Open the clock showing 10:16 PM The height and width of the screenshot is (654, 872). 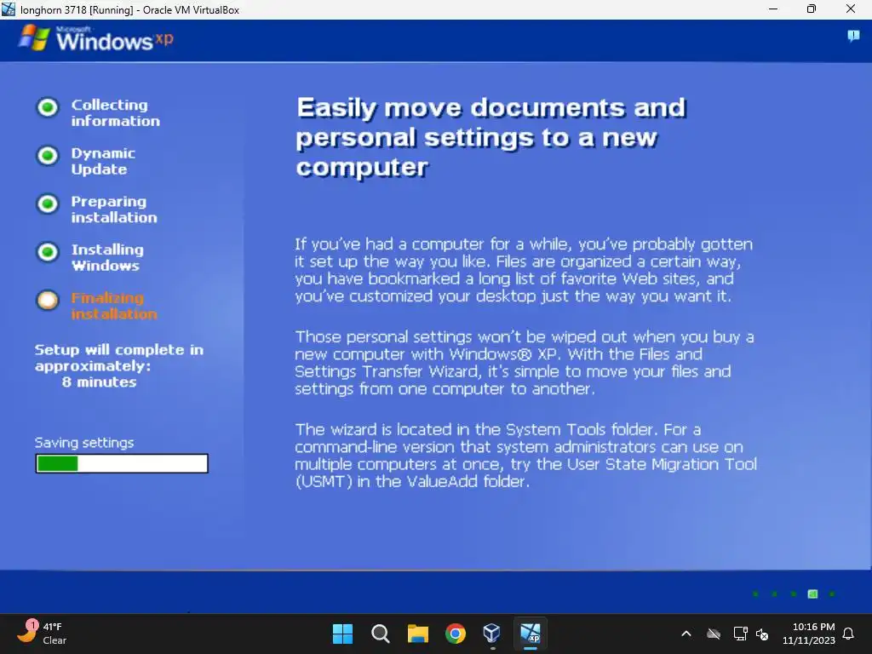click(x=809, y=634)
